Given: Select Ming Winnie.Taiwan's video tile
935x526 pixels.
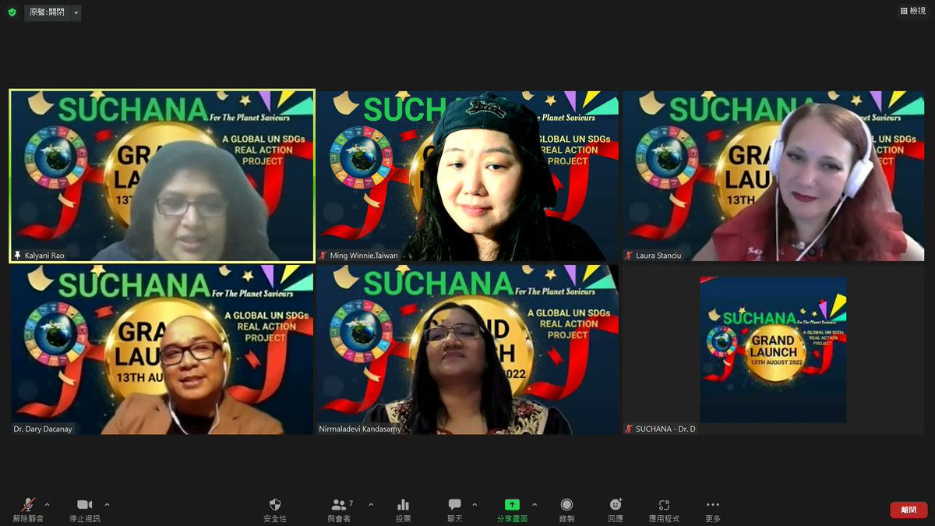Looking at the screenshot, I should (x=467, y=175).
